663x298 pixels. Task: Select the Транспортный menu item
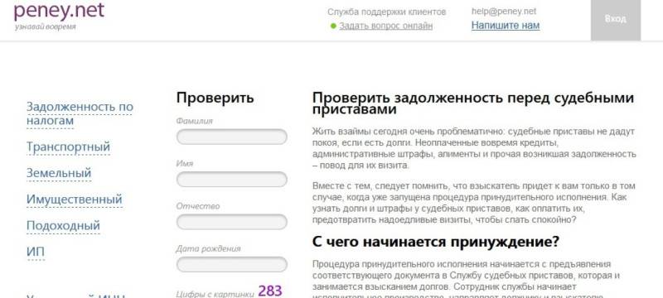click(x=68, y=147)
